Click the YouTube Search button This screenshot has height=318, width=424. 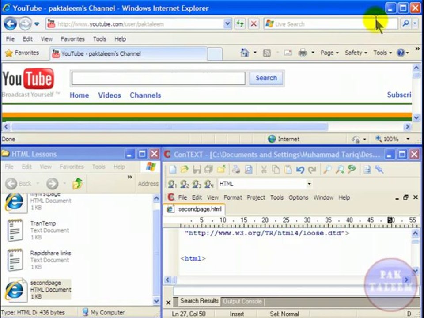point(266,78)
